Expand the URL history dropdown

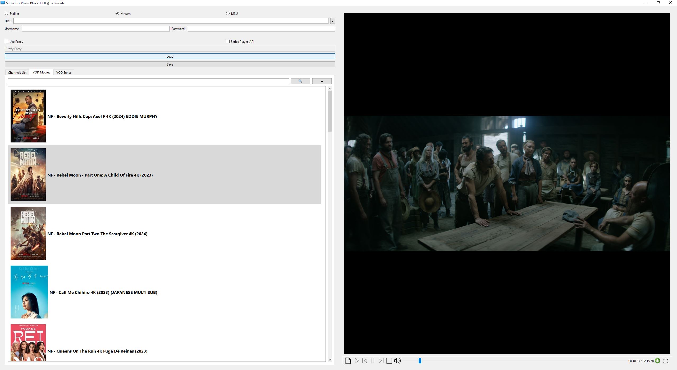tap(333, 21)
